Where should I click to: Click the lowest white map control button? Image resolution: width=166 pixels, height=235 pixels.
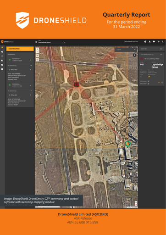(x=37, y=60)
